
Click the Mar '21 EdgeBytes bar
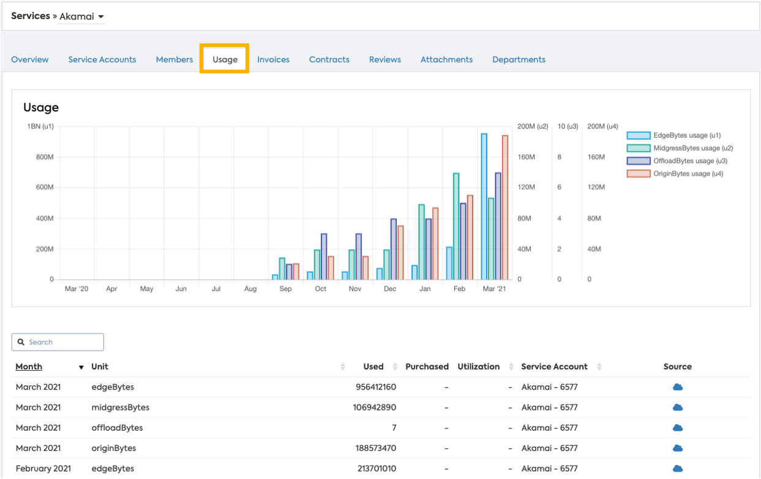click(484, 207)
